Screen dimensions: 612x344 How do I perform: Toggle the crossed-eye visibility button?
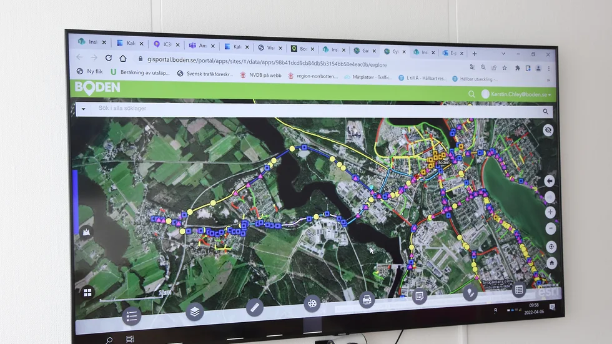point(548,130)
